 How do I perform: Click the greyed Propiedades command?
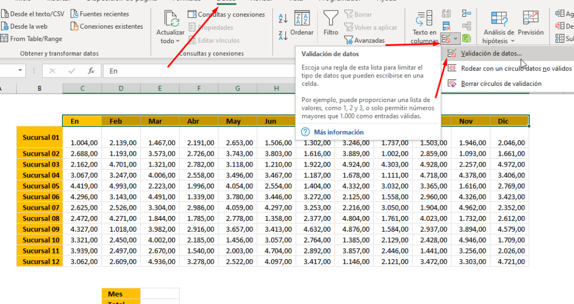coord(211,27)
